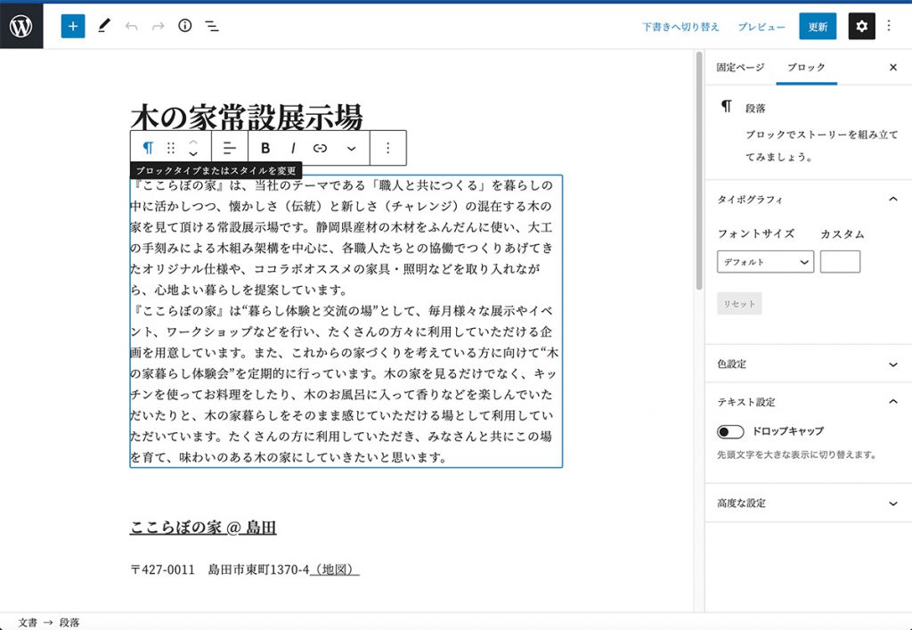Expand the 色設定 panel

(808, 364)
